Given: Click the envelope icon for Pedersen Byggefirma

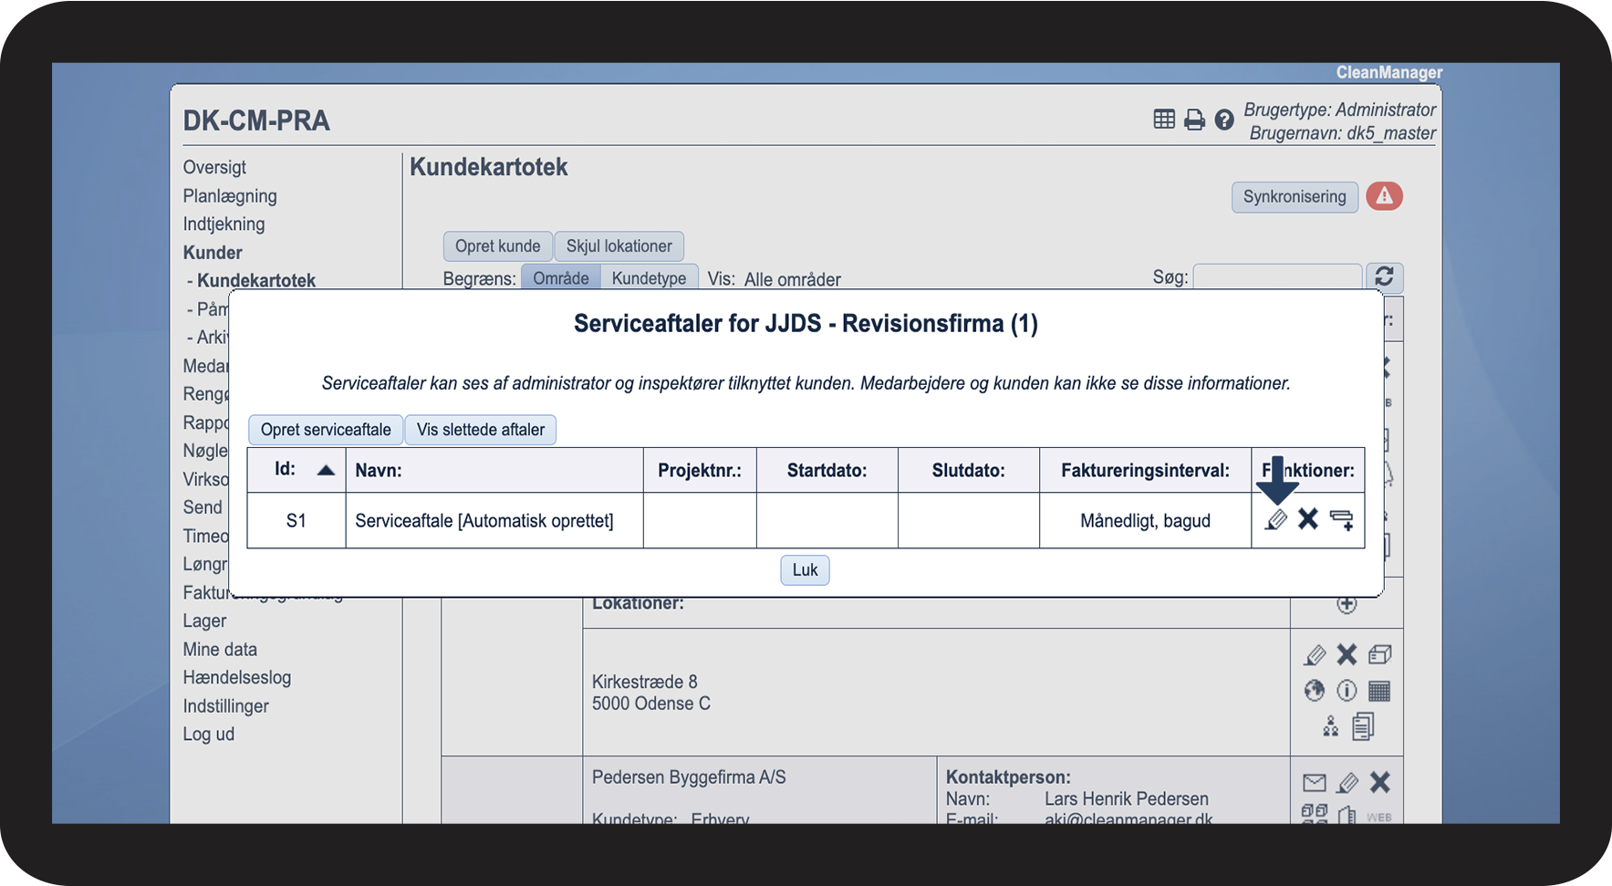Looking at the screenshot, I should [1314, 783].
